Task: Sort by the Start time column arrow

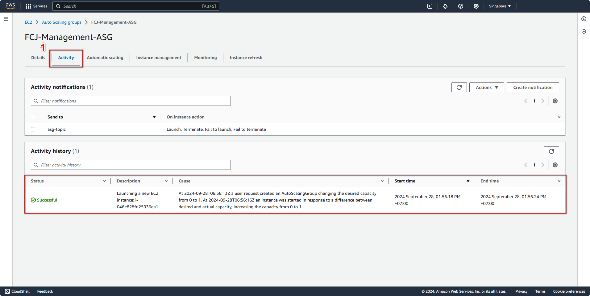Action: point(468,181)
